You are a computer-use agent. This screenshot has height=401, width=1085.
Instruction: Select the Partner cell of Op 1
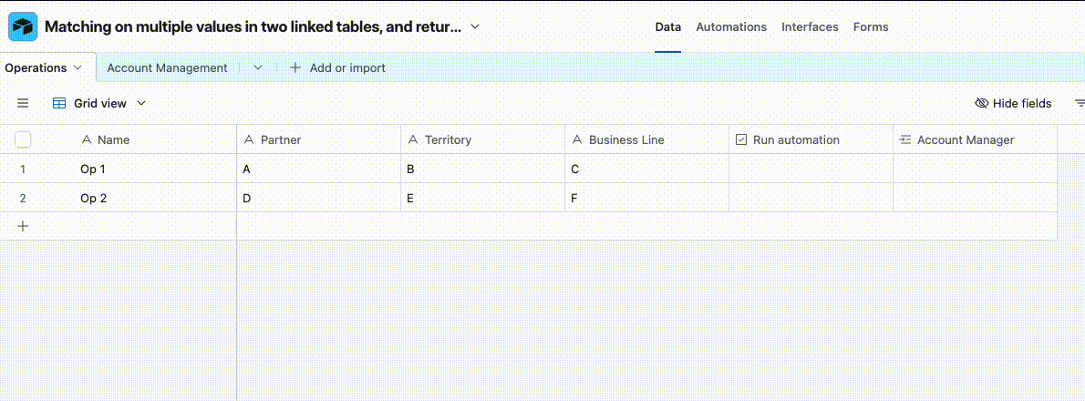pos(319,169)
